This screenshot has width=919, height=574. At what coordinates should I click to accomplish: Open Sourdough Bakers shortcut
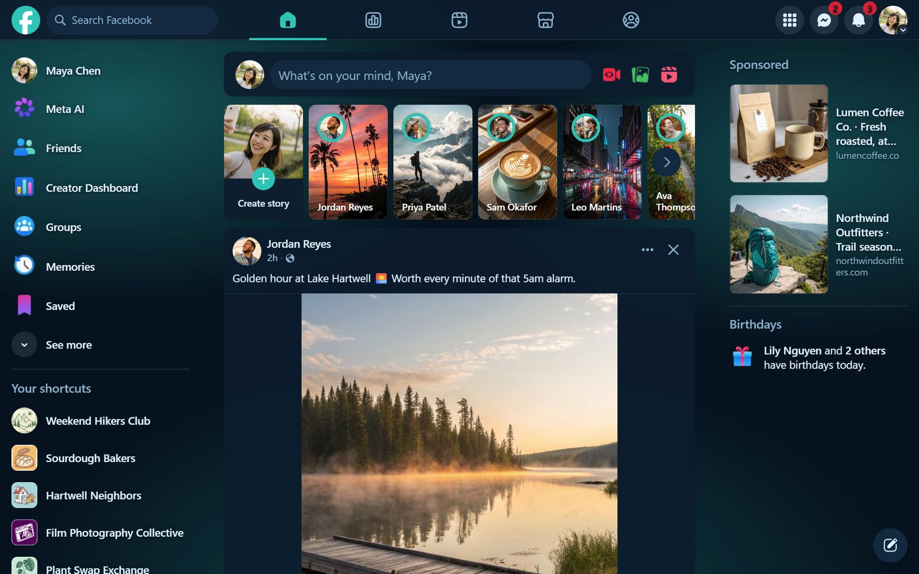click(101, 458)
